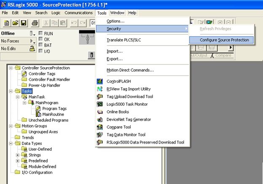Expand the Strings node
Screen dimensions: 263x184
coord(18,155)
